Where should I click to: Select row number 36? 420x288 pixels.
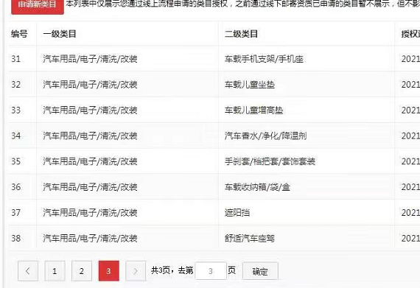pos(15,187)
